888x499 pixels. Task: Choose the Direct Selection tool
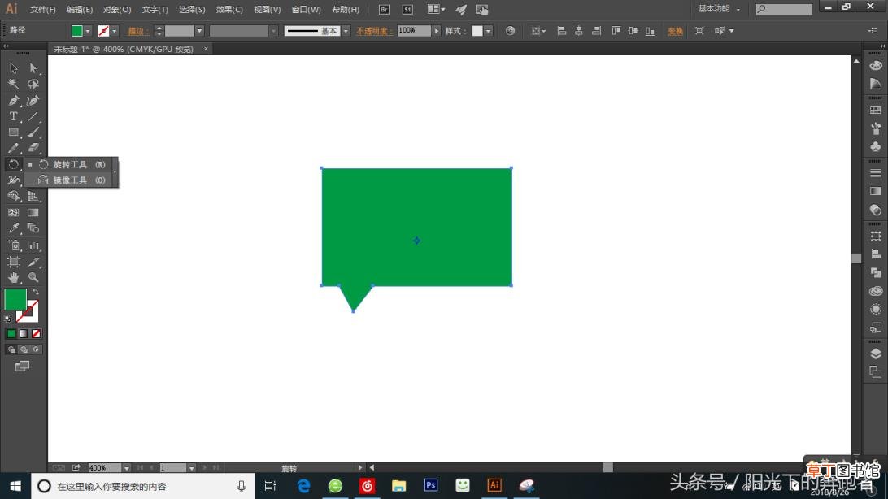coord(33,68)
